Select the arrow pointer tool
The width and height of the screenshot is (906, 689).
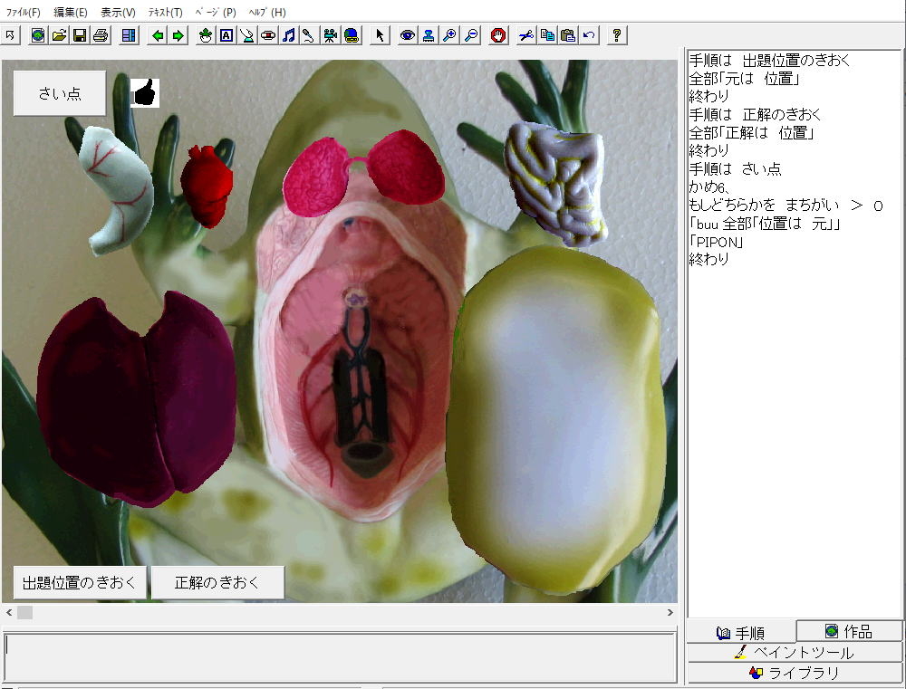point(380,35)
